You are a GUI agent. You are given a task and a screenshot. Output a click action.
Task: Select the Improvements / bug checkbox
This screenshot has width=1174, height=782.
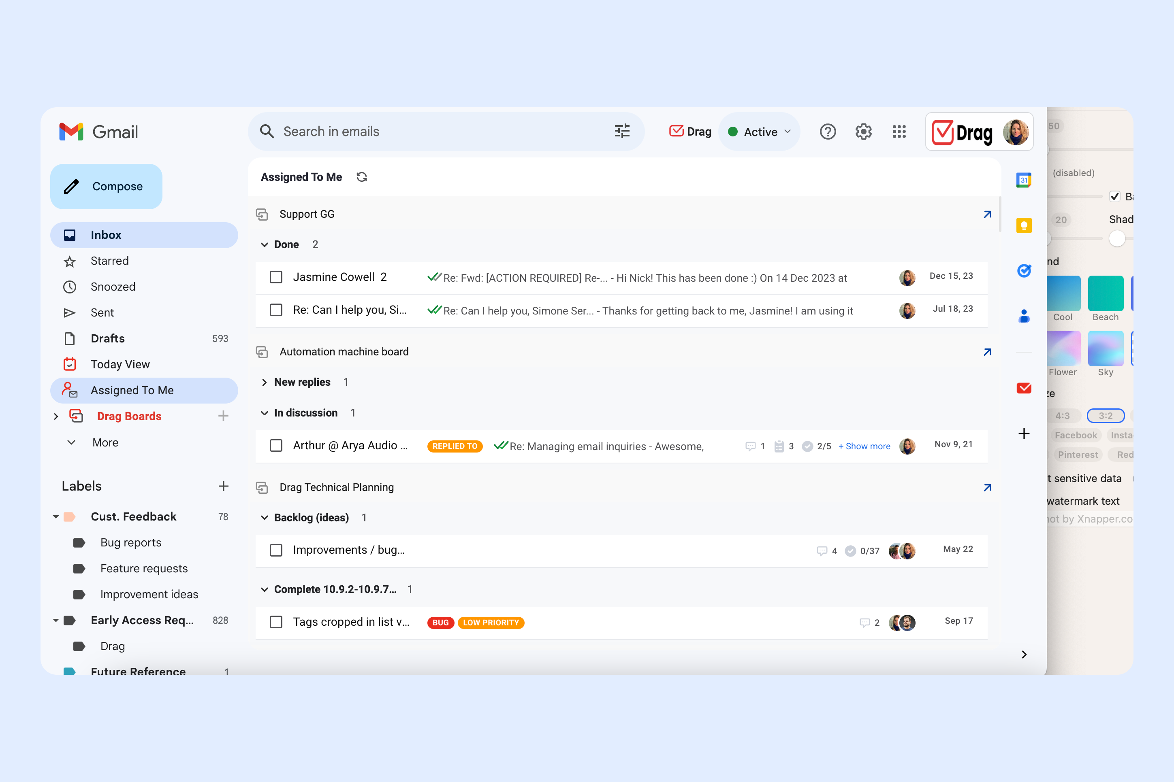[276, 550]
